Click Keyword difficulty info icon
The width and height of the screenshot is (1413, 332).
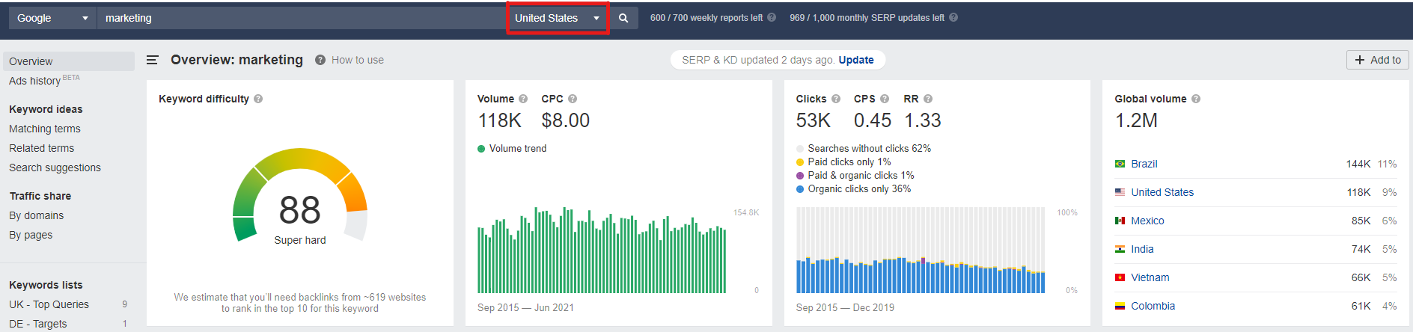[258, 99]
